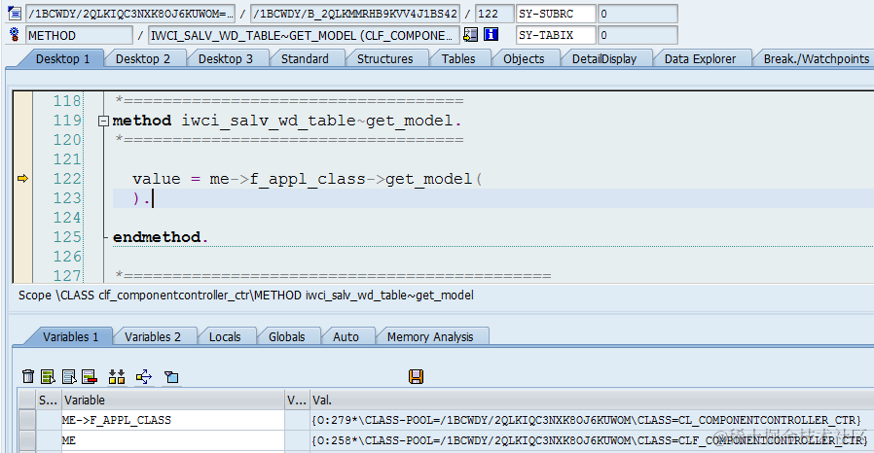Click the orange save floppy icon

point(416,377)
